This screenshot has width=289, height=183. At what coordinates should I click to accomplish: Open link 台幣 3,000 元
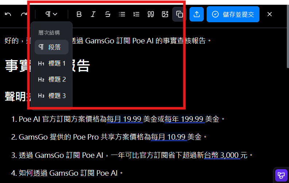click(x=222, y=155)
